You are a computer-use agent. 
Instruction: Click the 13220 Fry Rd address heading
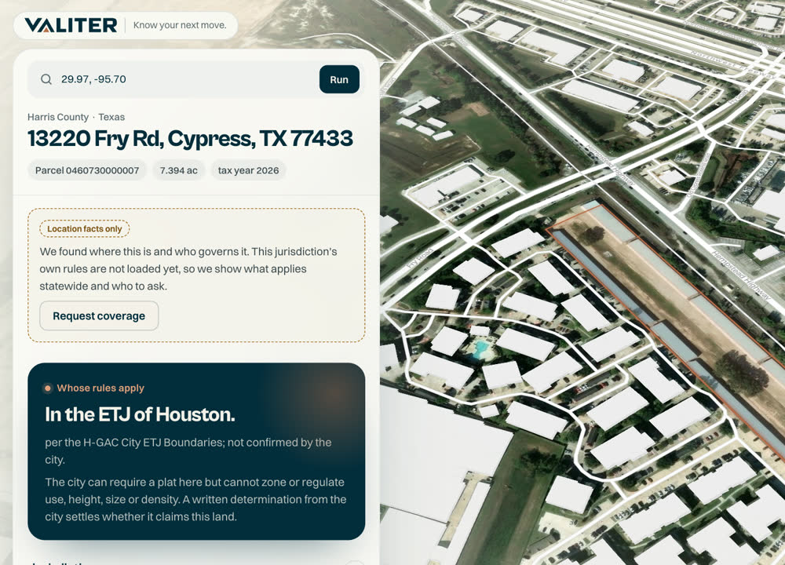pos(190,139)
